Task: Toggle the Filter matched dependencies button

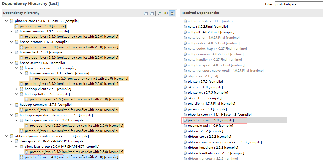Action: 172,13
